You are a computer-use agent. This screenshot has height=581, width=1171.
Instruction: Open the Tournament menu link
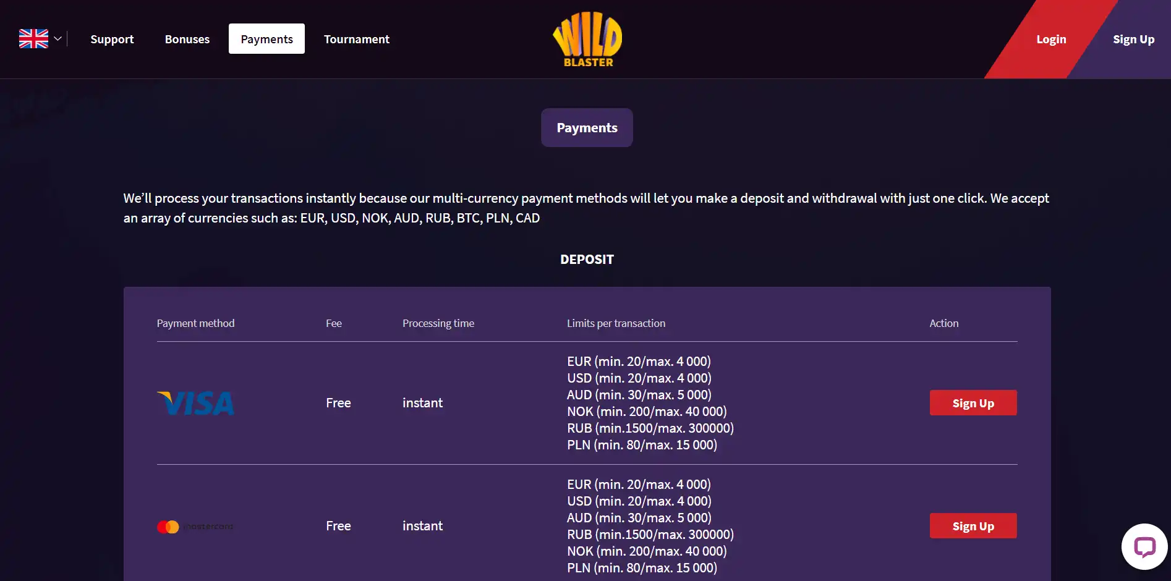357,39
